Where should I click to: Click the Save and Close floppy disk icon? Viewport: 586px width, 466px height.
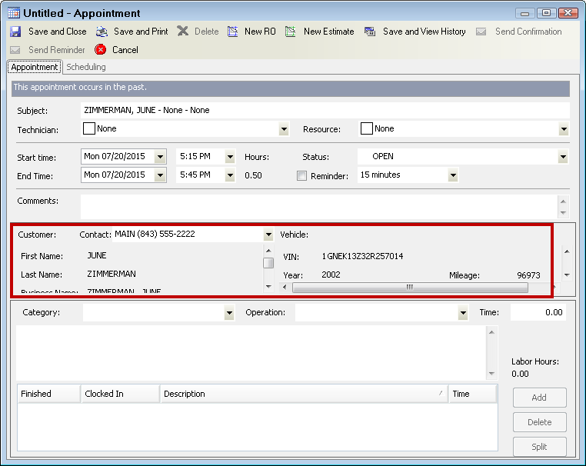click(15, 32)
